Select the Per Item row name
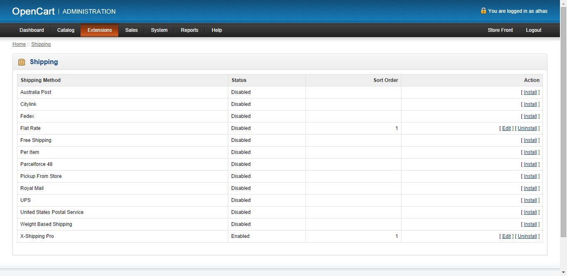This screenshot has height=276, width=567. pos(29,152)
